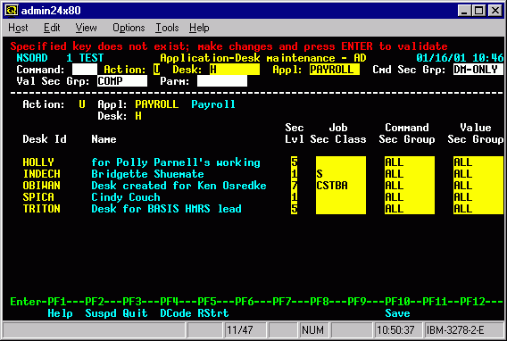The image size is (507, 341).
Task: Click Value Sec Group ALL for HOLLY
Action: coord(478,162)
